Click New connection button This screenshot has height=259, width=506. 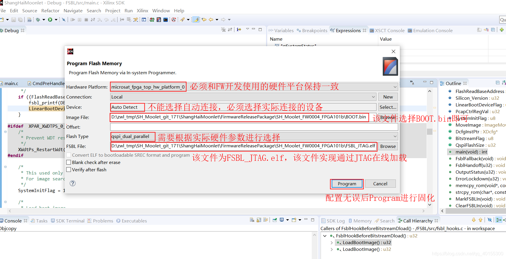tap(388, 97)
